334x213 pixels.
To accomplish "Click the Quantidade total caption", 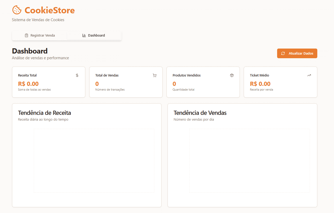I will (183, 90).
